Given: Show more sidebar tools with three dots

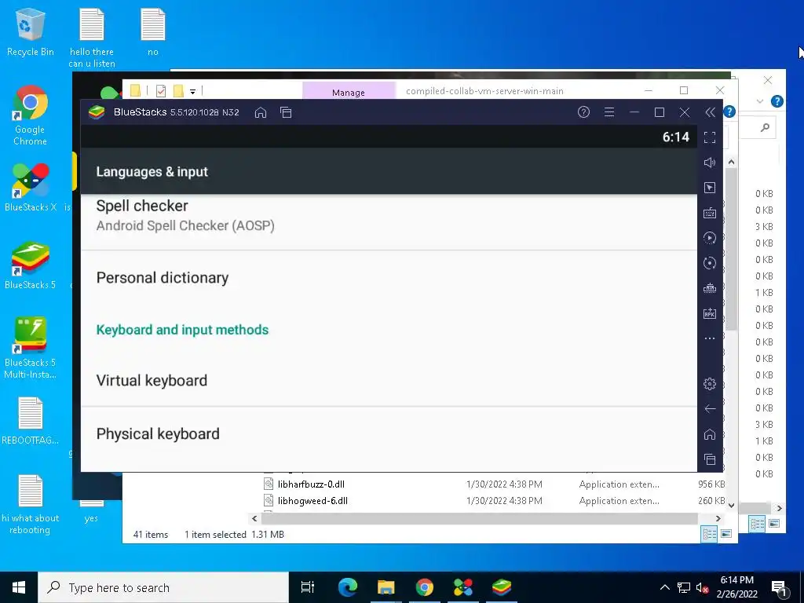Looking at the screenshot, I should point(710,338).
